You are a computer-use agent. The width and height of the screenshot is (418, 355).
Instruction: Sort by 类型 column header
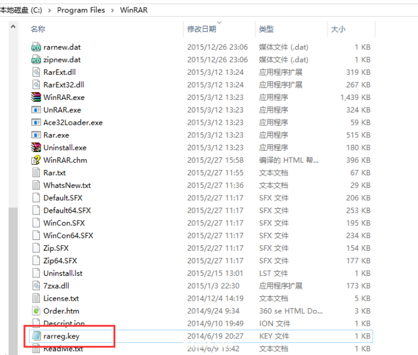[266, 29]
